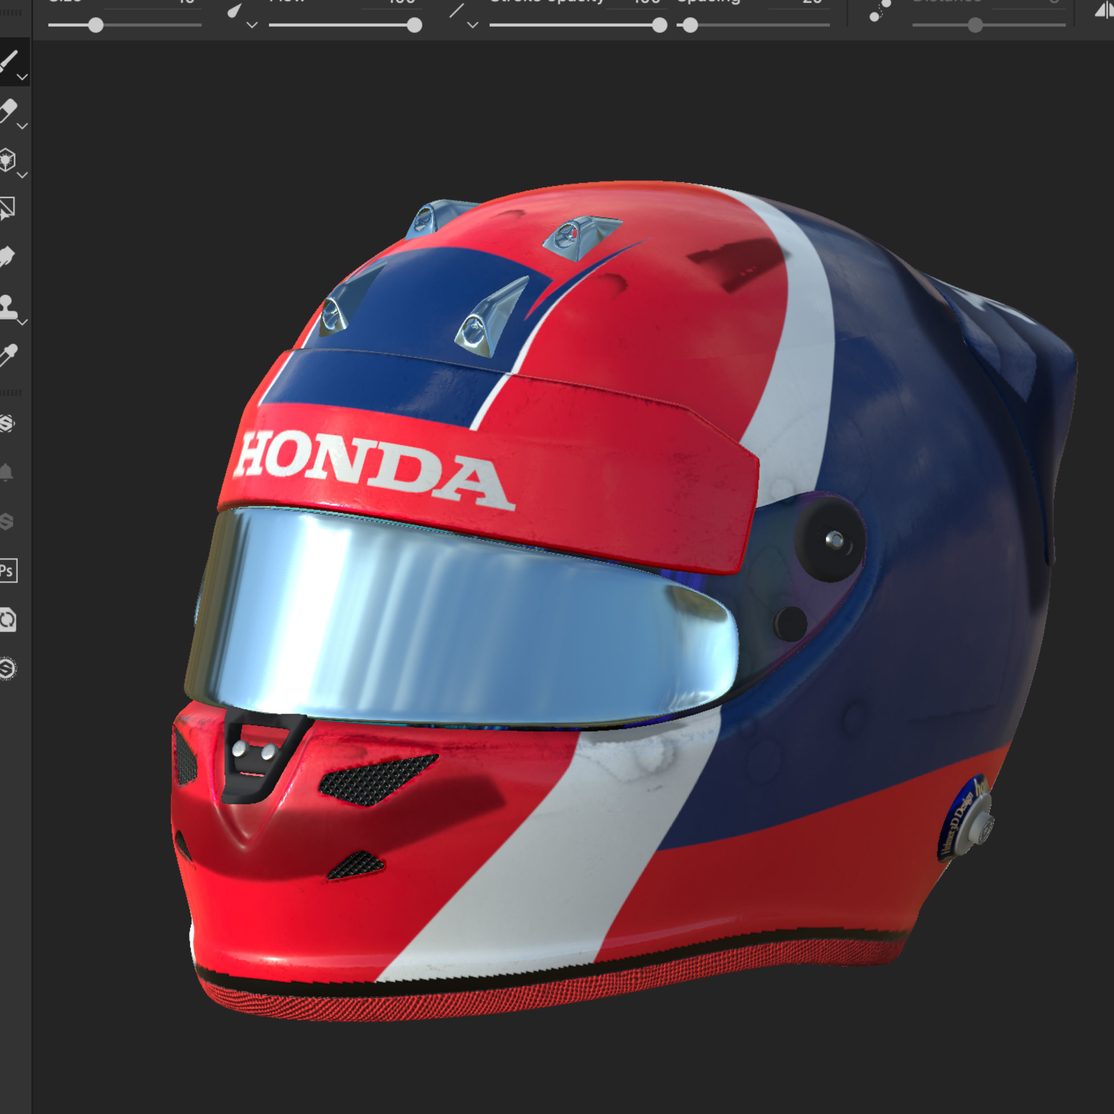Select the Clone stamp tool
Viewport: 1114px width, 1114px height.
click(8, 306)
